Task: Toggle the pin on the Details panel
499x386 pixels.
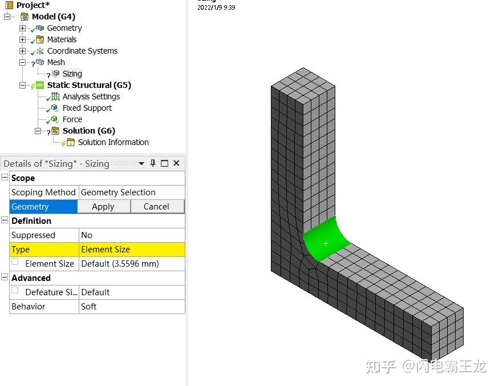Action: click(x=153, y=163)
